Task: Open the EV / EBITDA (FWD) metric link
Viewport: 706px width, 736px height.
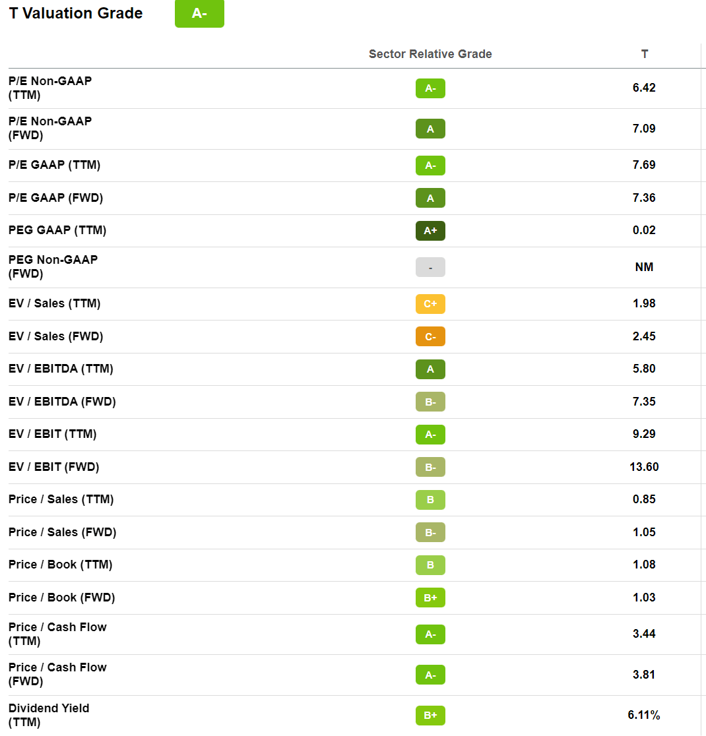Action: 62,402
